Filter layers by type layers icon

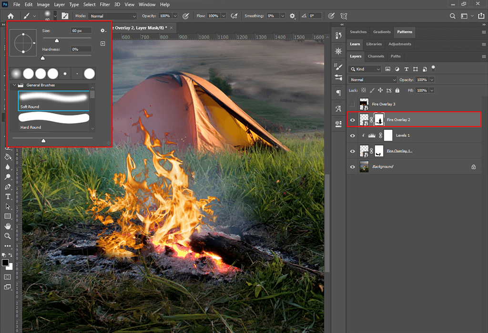coord(406,69)
